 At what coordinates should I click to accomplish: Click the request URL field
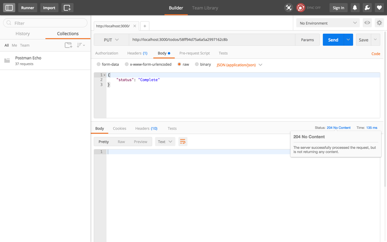click(x=212, y=40)
